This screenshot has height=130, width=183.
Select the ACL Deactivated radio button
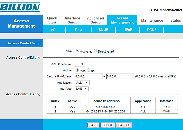[95, 51]
